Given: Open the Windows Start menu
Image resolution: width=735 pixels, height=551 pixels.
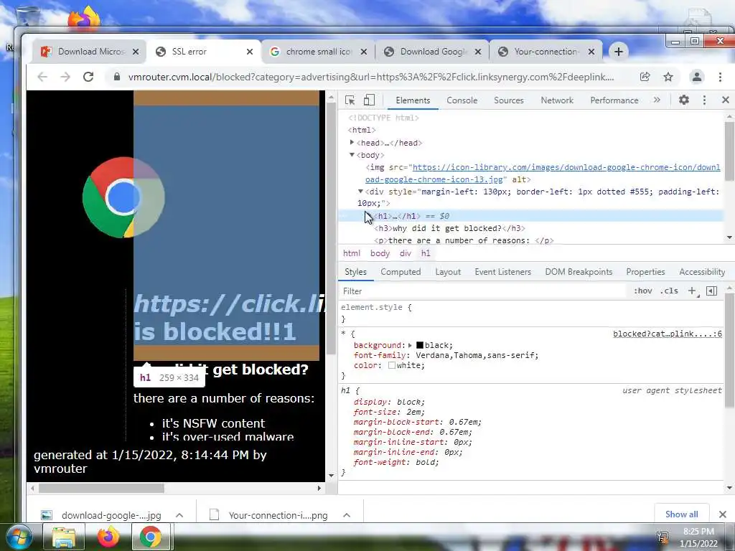Looking at the screenshot, I should tap(19, 537).
